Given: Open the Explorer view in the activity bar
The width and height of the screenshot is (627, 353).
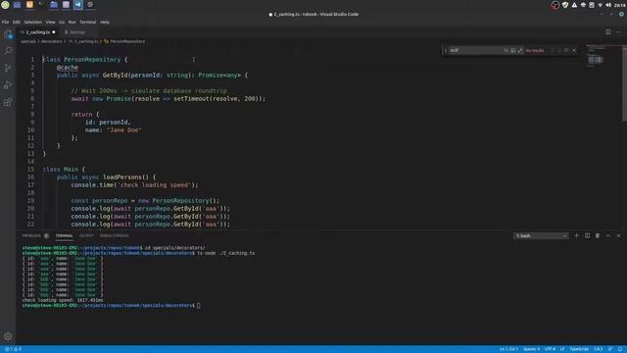Looking at the screenshot, I should (8, 35).
